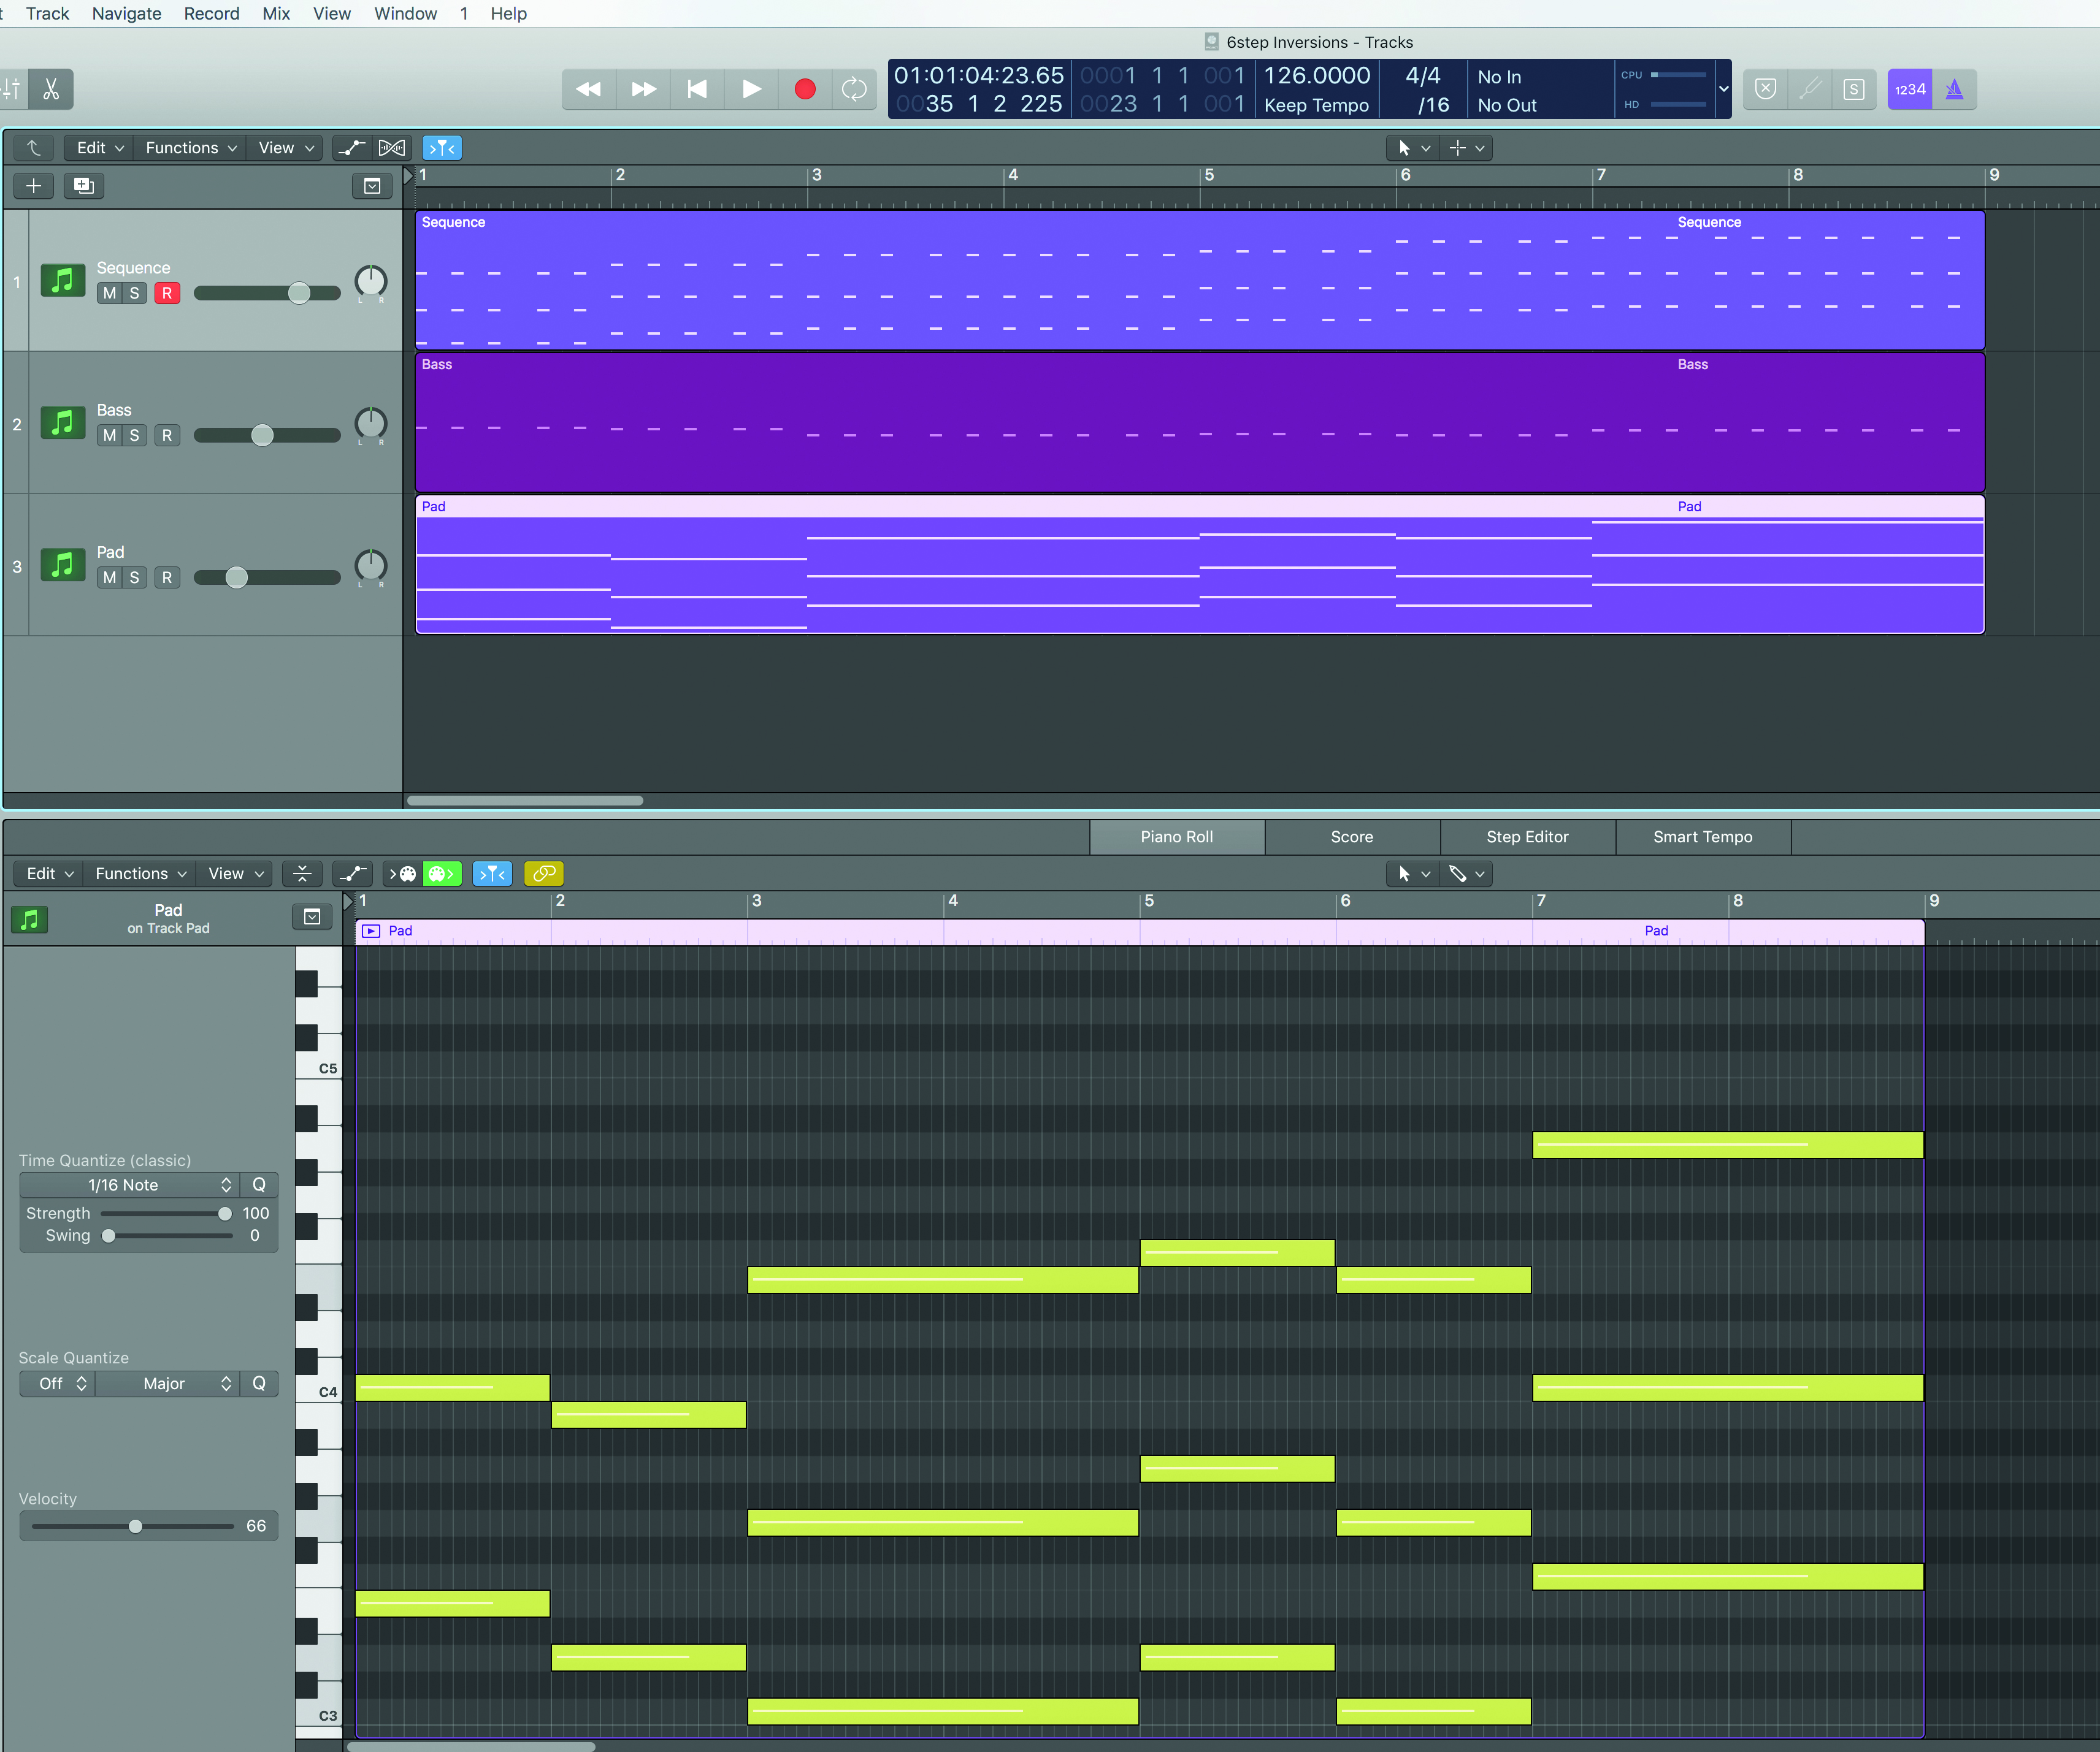Add a new track with plus button

point(34,186)
